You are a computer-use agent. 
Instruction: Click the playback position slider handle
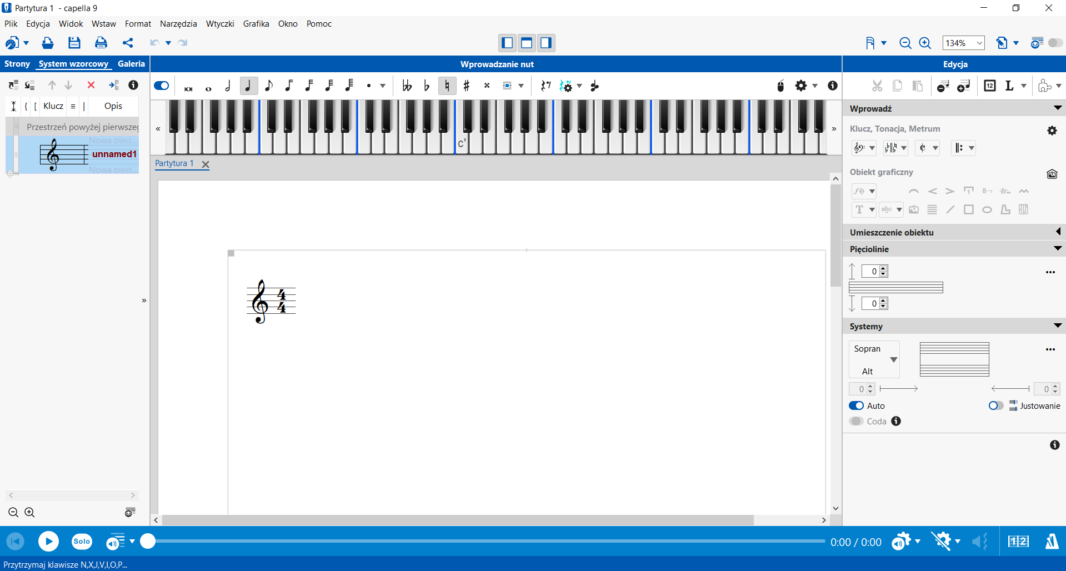click(x=148, y=542)
